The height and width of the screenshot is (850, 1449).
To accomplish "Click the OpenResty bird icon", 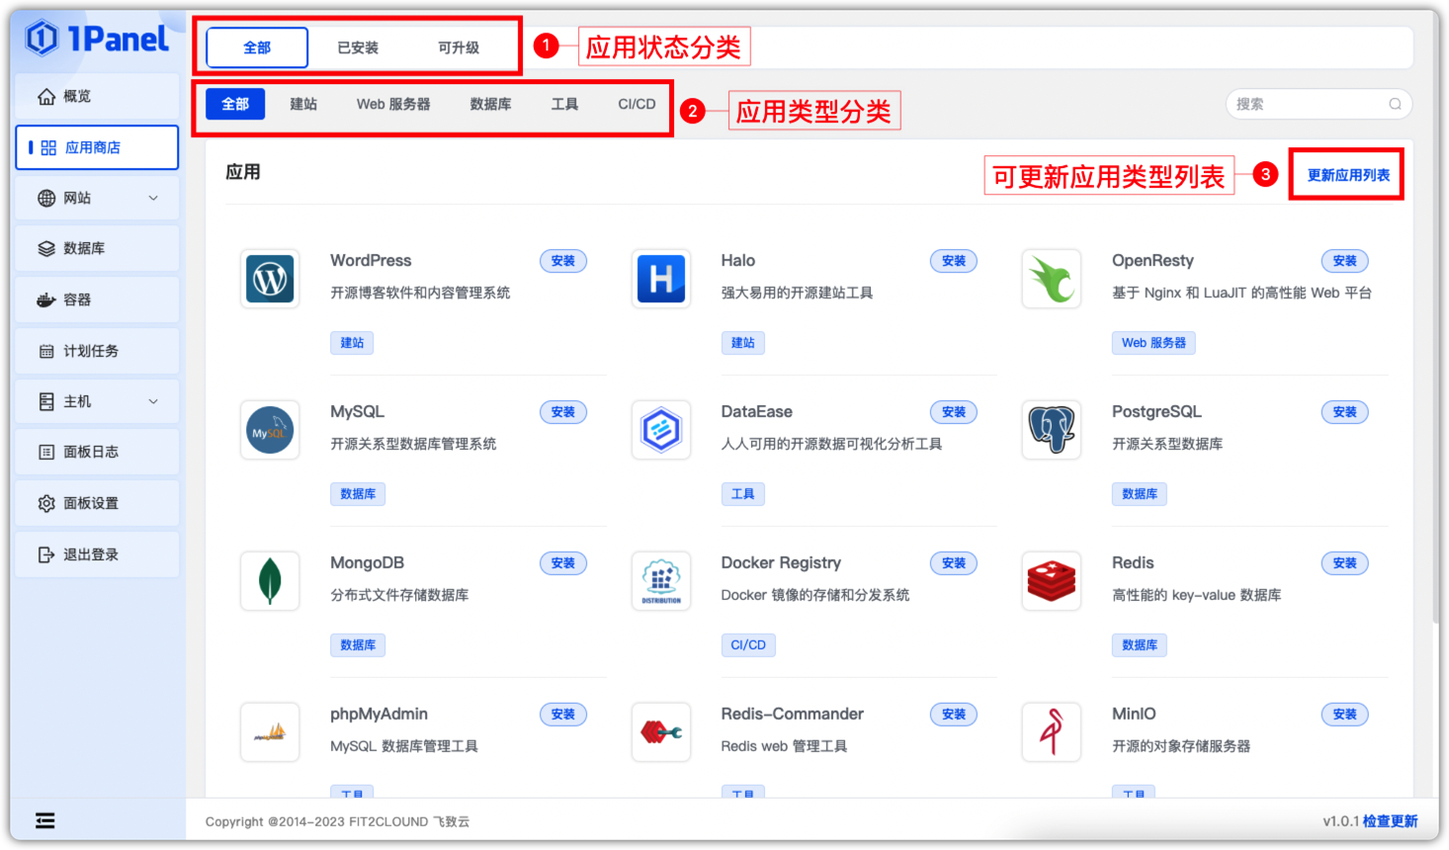I will tap(1052, 279).
